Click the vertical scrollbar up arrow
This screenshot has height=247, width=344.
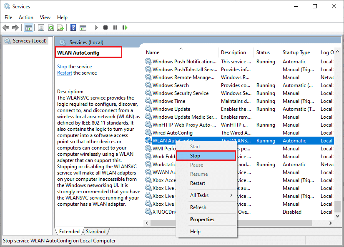point(338,51)
